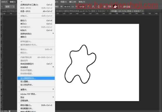Viewport: 162px width, 112px height.
Task: Open Adobe PDF 预设... menu item
Action: (x=36, y=94)
